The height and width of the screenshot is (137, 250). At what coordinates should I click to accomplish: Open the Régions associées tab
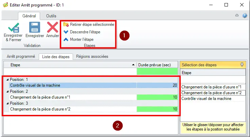(92, 56)
